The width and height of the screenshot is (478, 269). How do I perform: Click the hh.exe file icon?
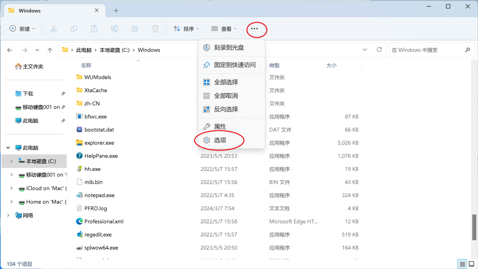[x=79, y=169]
